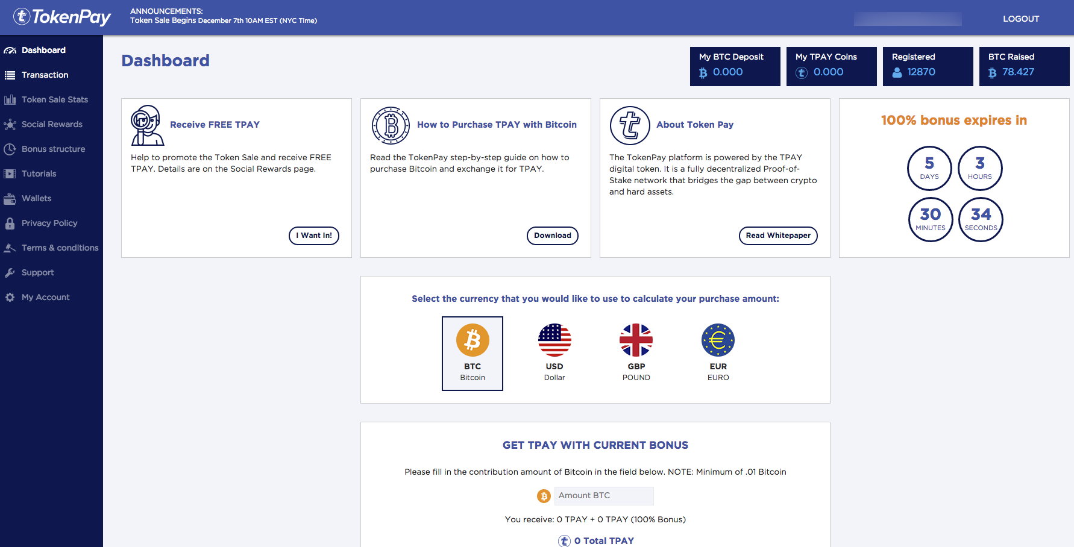Screen dimensions: 1074x547
Task: Click the Privacy Policy lock icon
Action: [x=10, y=223]
